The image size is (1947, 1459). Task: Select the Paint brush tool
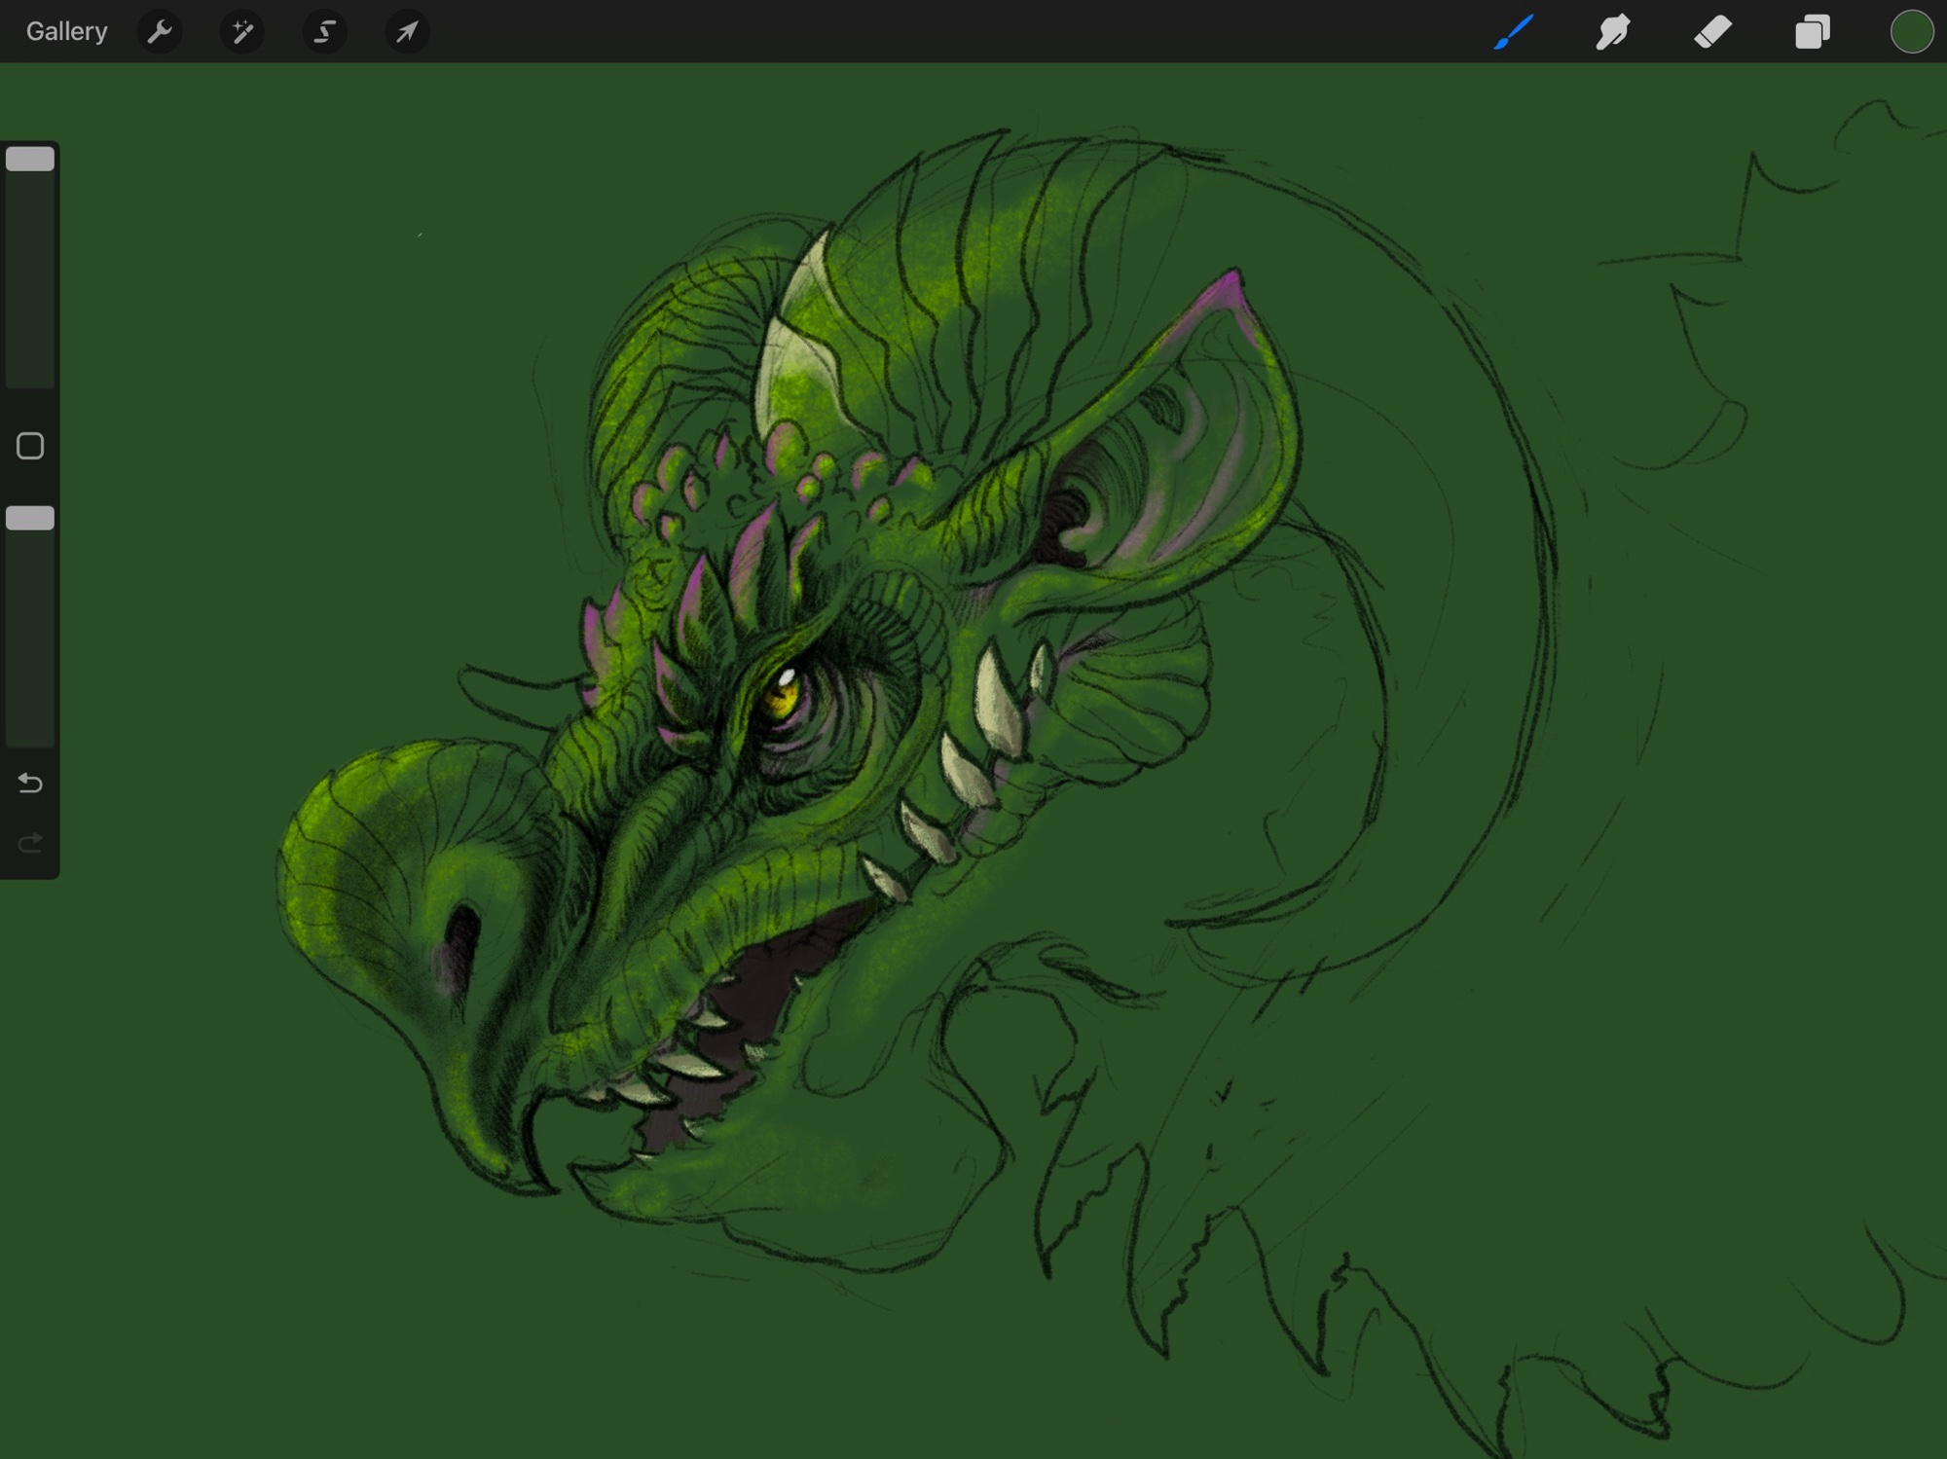click(x=1514, y=32)
